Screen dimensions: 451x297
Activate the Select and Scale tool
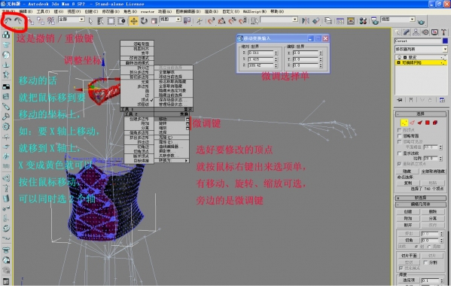pyautogui.click(x=154, y=21)
